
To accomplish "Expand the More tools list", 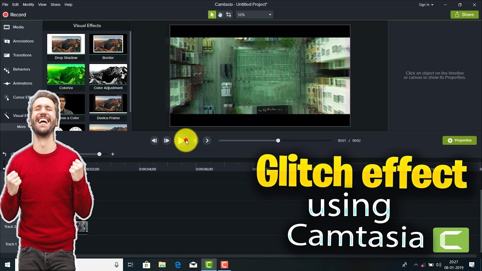I will [x=21, y=127].
